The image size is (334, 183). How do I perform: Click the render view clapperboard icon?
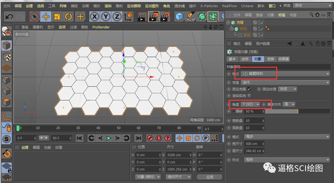pyautogui.click(x=142, y=17)
